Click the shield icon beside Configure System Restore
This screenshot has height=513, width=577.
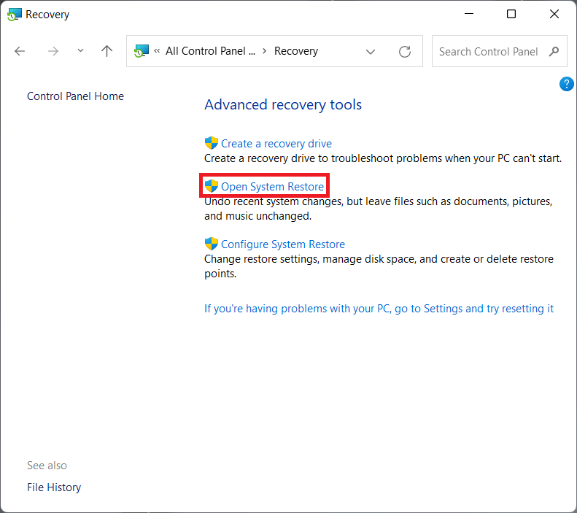pos(212,244)
